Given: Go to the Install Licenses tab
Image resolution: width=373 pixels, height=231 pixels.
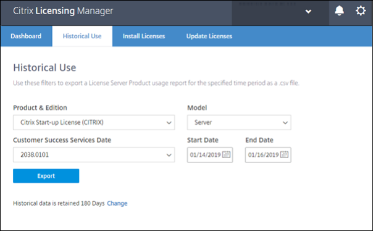Looking at the screenshot, I should point(144,36).
